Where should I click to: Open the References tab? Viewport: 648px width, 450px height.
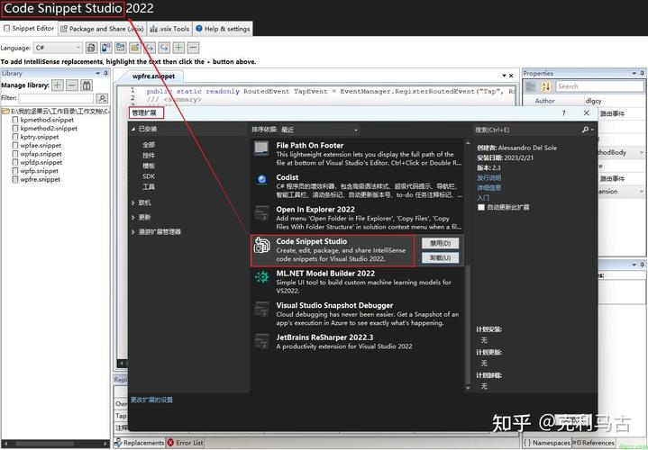(593, 443)
